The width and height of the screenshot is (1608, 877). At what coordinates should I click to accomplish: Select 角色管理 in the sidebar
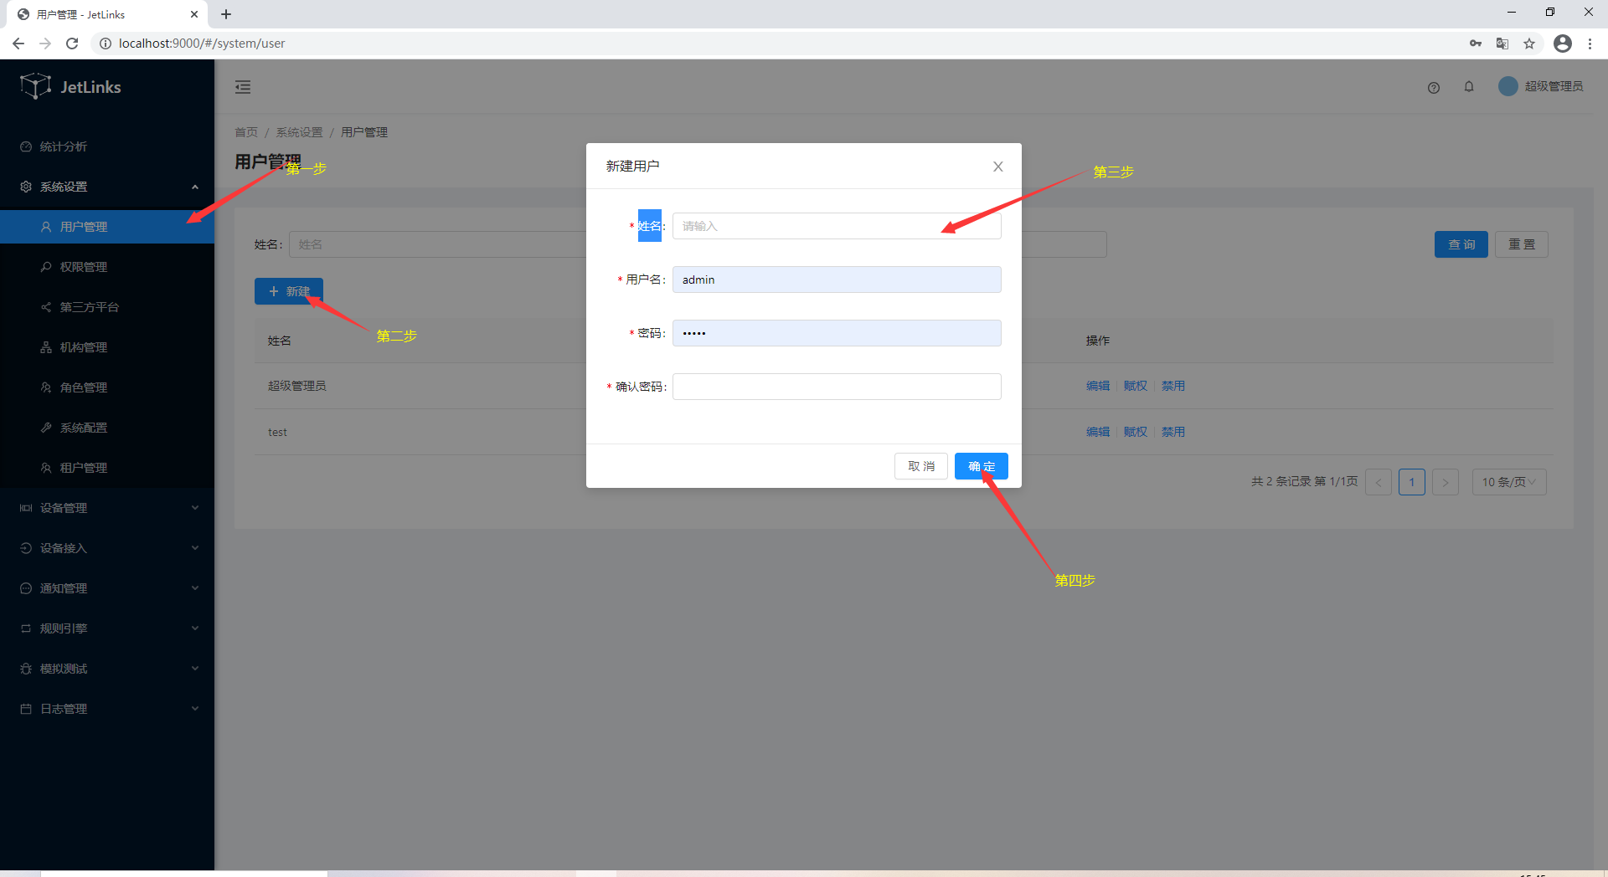(84, 387)
